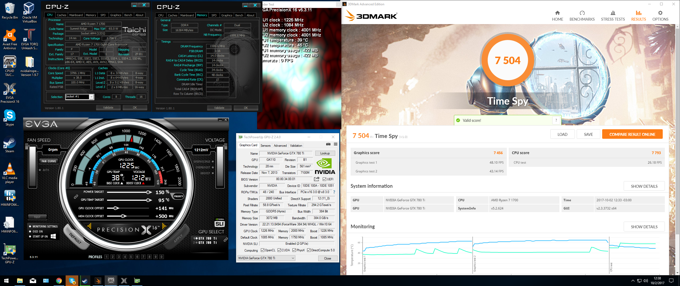Click COMPARE RESULT ONLINE button
The image size is (680, 286).
click(632, 134)
